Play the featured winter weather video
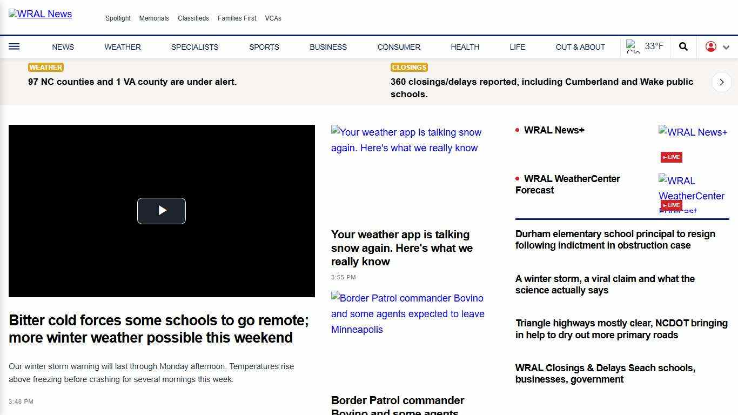The height and width of the screenshot is (415, 738). tap(161, 211)
